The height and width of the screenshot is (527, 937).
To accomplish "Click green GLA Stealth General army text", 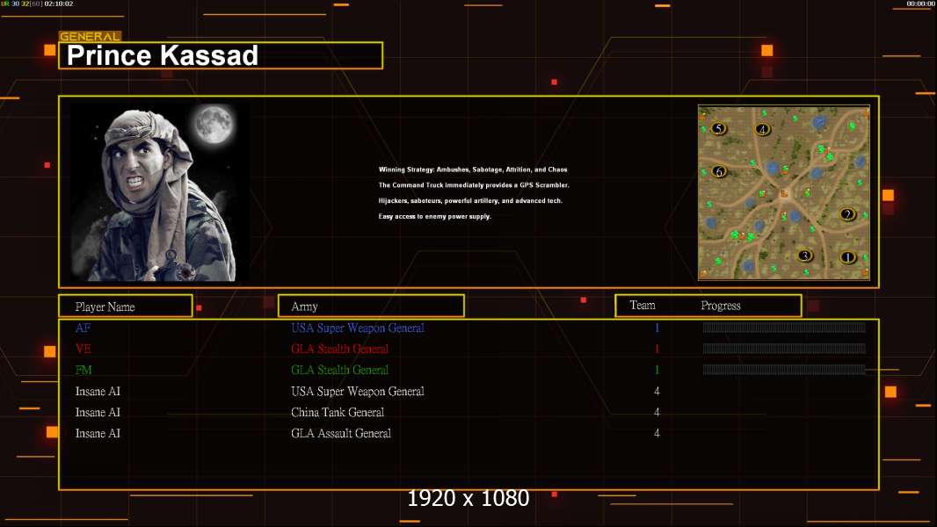I will tap(339, 370).
